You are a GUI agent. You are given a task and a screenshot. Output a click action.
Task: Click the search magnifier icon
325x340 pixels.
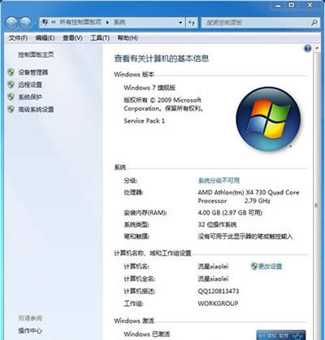coord(314,23)
